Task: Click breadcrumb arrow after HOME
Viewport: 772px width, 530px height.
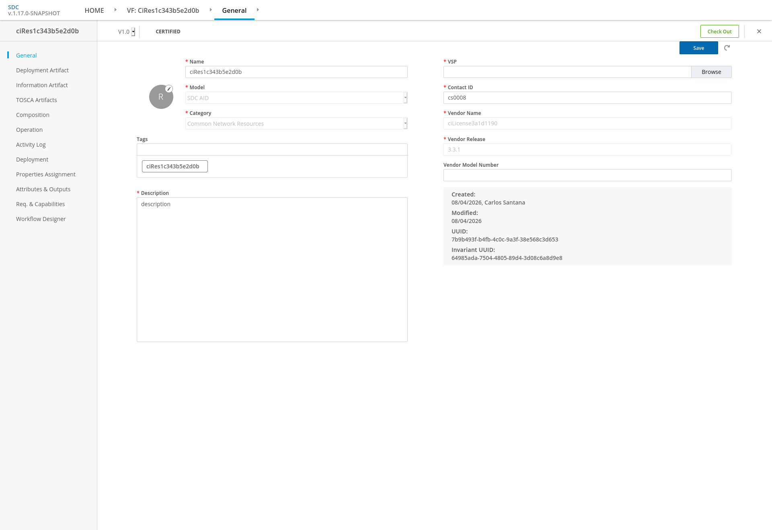Action: (x=115, y=10)
